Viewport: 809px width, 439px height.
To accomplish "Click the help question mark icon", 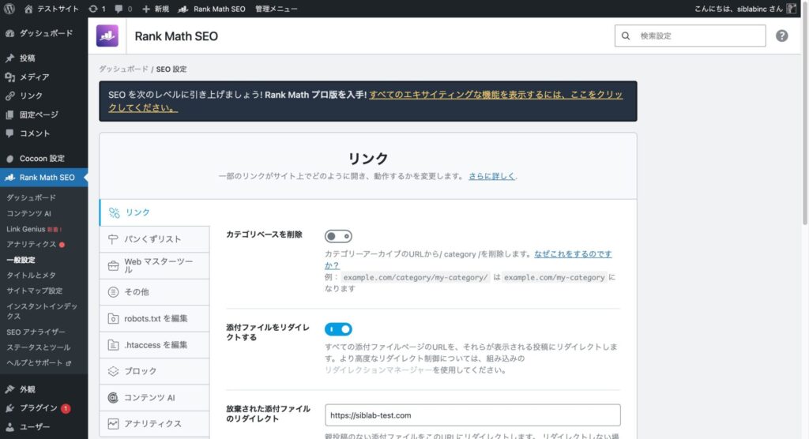I will tap(781, 36).
